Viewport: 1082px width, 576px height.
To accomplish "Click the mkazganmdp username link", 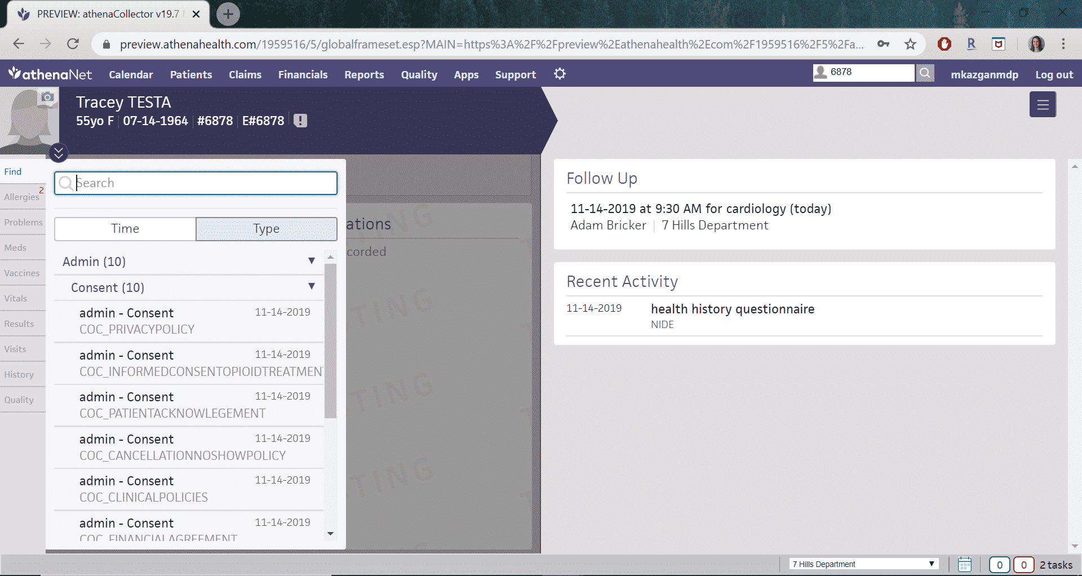I will point(985,74).
